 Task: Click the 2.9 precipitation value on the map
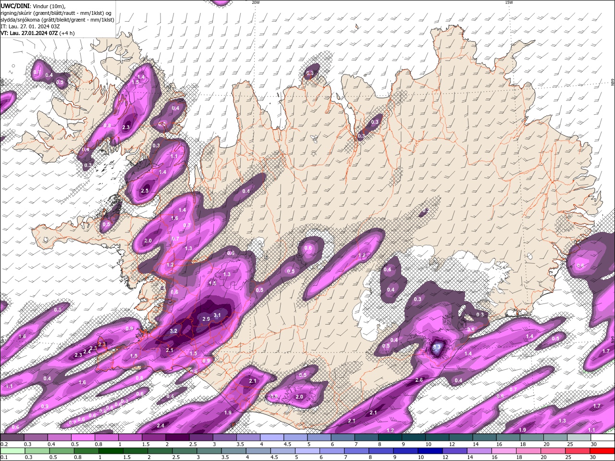coord(206,319)
